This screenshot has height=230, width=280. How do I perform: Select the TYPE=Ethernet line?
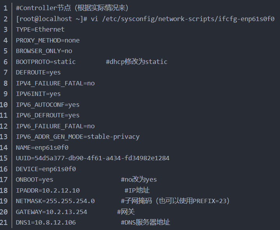click(x=40, y=29)
